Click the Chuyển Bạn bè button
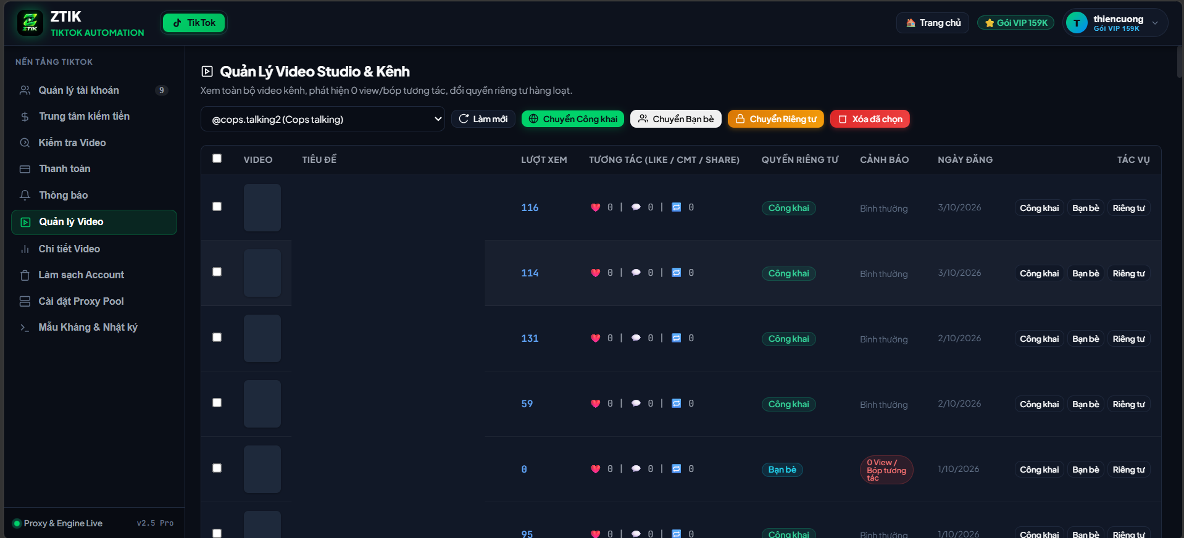 [675, 119]
